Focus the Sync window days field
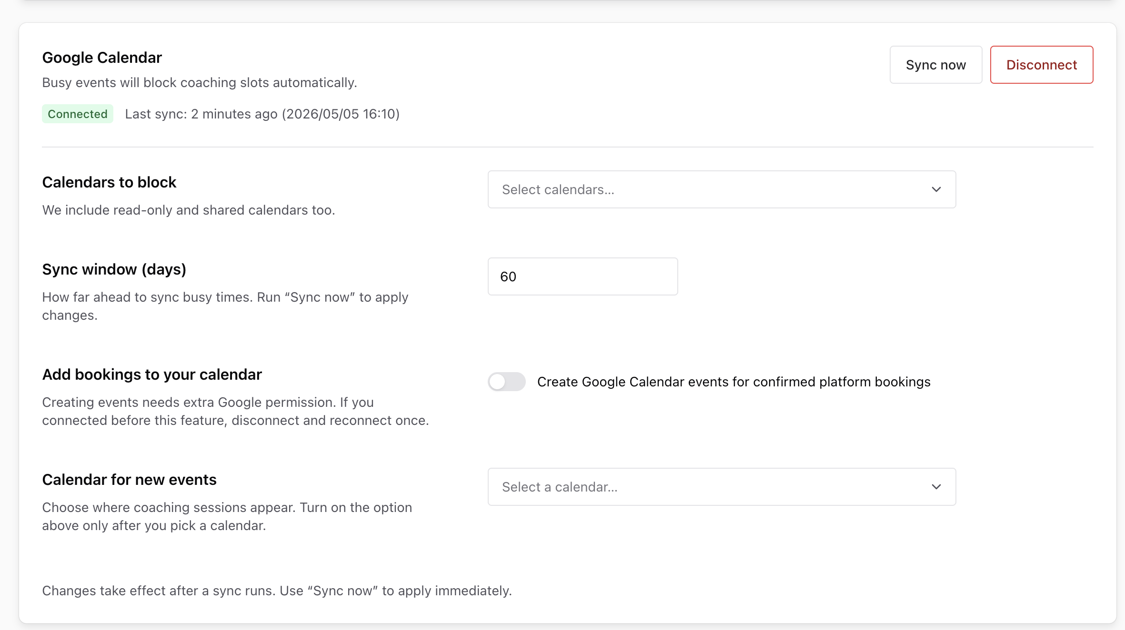 tap(583, 276)
